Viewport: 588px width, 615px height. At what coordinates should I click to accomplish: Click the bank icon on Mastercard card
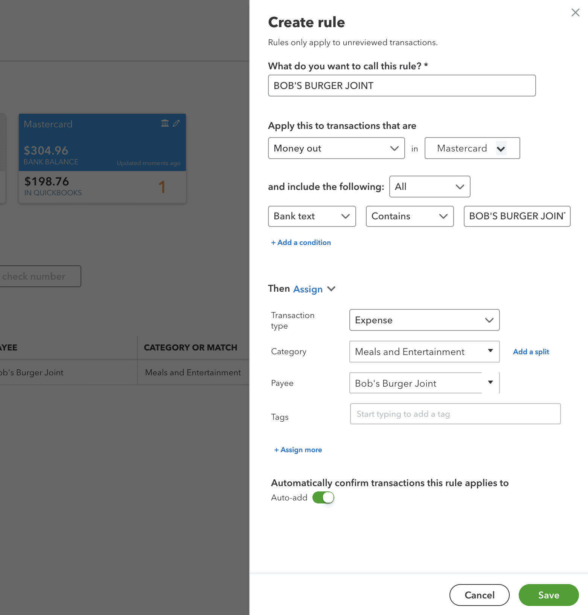click(165, 123)
